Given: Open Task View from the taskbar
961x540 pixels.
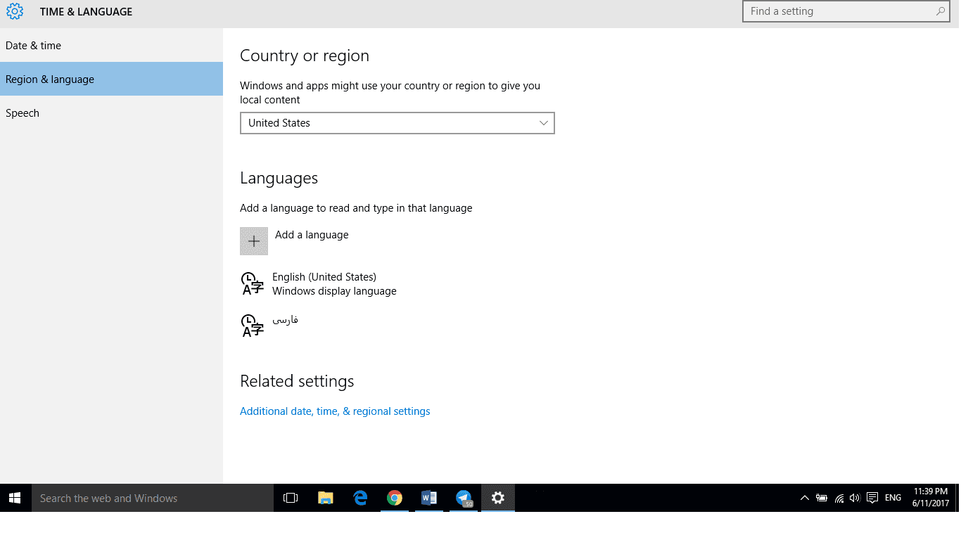Looking at the screenshot, I should tap(291, 498).
